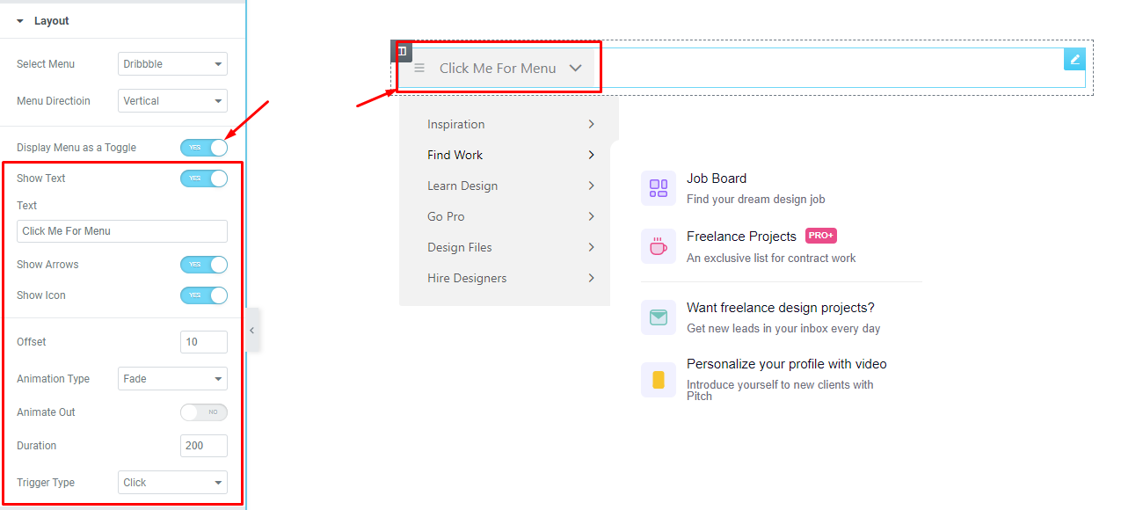Turn off the Show Icon switch
Viewport: 1143px width, 510px height.
(204, 295)
